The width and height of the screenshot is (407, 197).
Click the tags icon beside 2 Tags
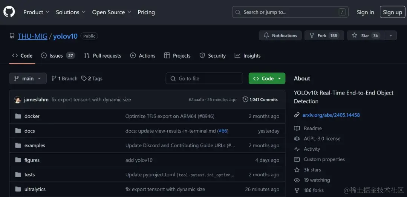click(x=84, y=78)
